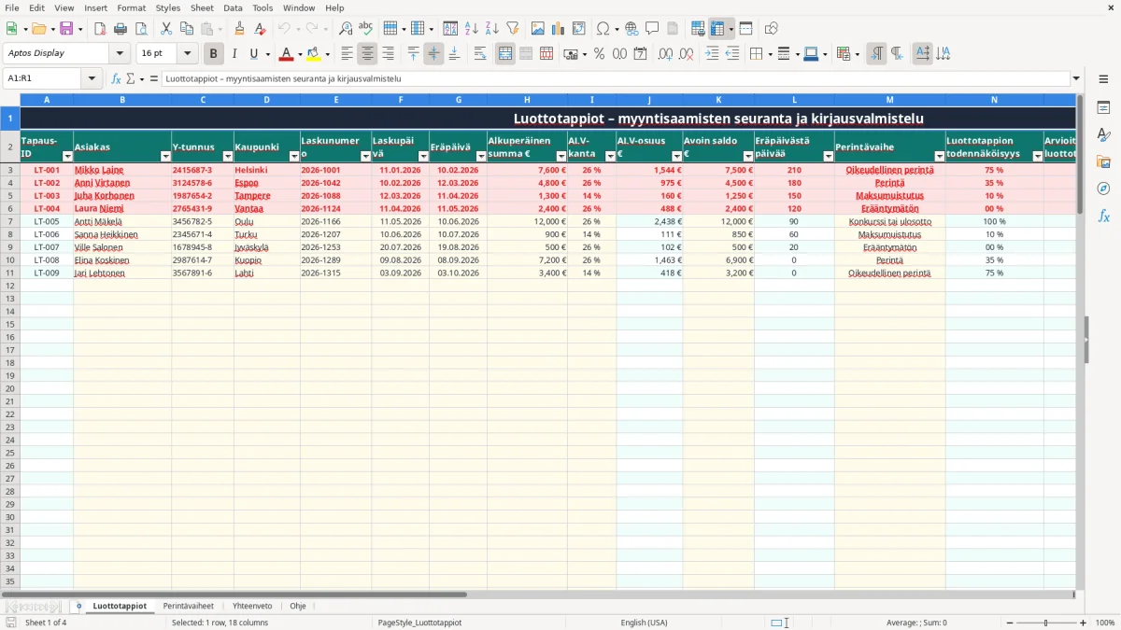
Task: Open the Asiakas column filter dropdown
Action: [165, 157]
